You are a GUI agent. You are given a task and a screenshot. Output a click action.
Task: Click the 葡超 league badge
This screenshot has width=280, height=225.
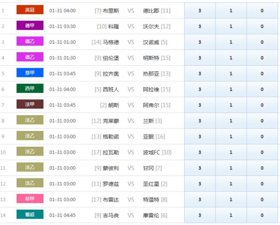(x=30, y=214)
